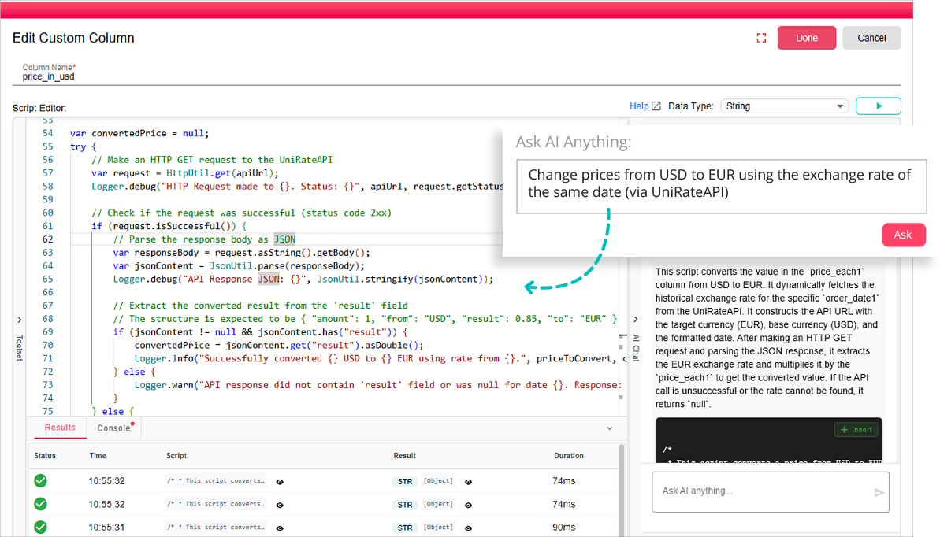Click line 57 HttpUtil.get(apiUrl) code
This screenshot has height=537, width=940.
pyautogui.click(x=222, y=173)
